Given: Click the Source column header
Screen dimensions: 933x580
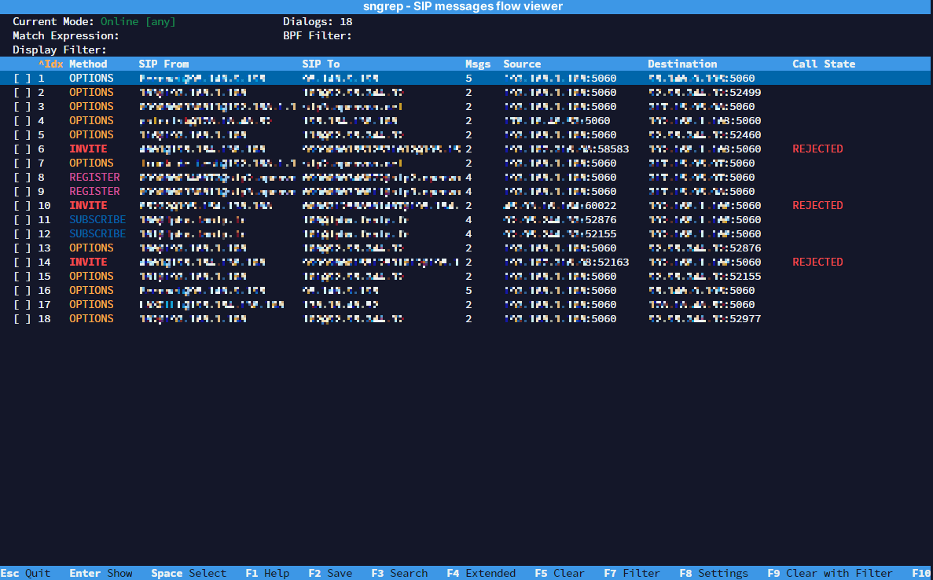Looking at the screenshot, I should pos(522,64).
